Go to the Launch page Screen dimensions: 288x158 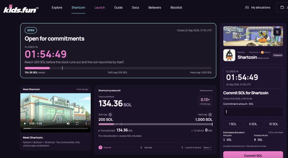(x=100, y=8)
